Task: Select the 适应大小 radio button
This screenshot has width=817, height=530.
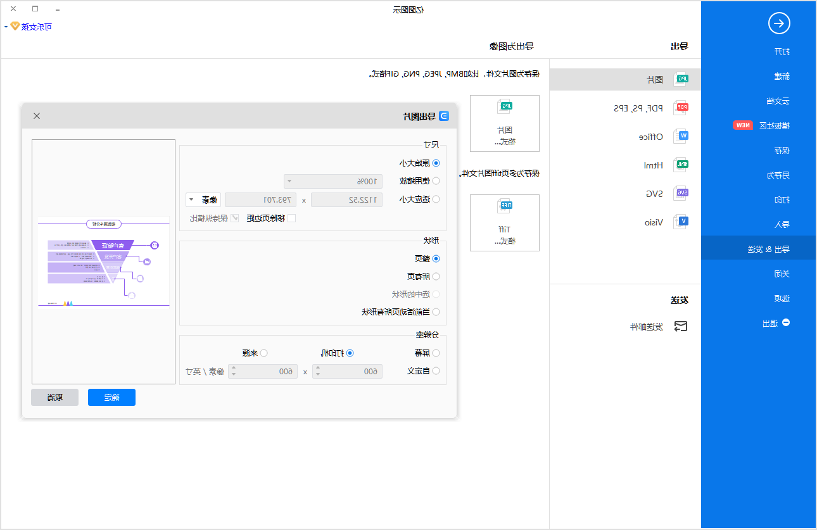Action: pos(436,199)
